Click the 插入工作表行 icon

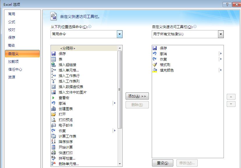(x=53, y=76)
